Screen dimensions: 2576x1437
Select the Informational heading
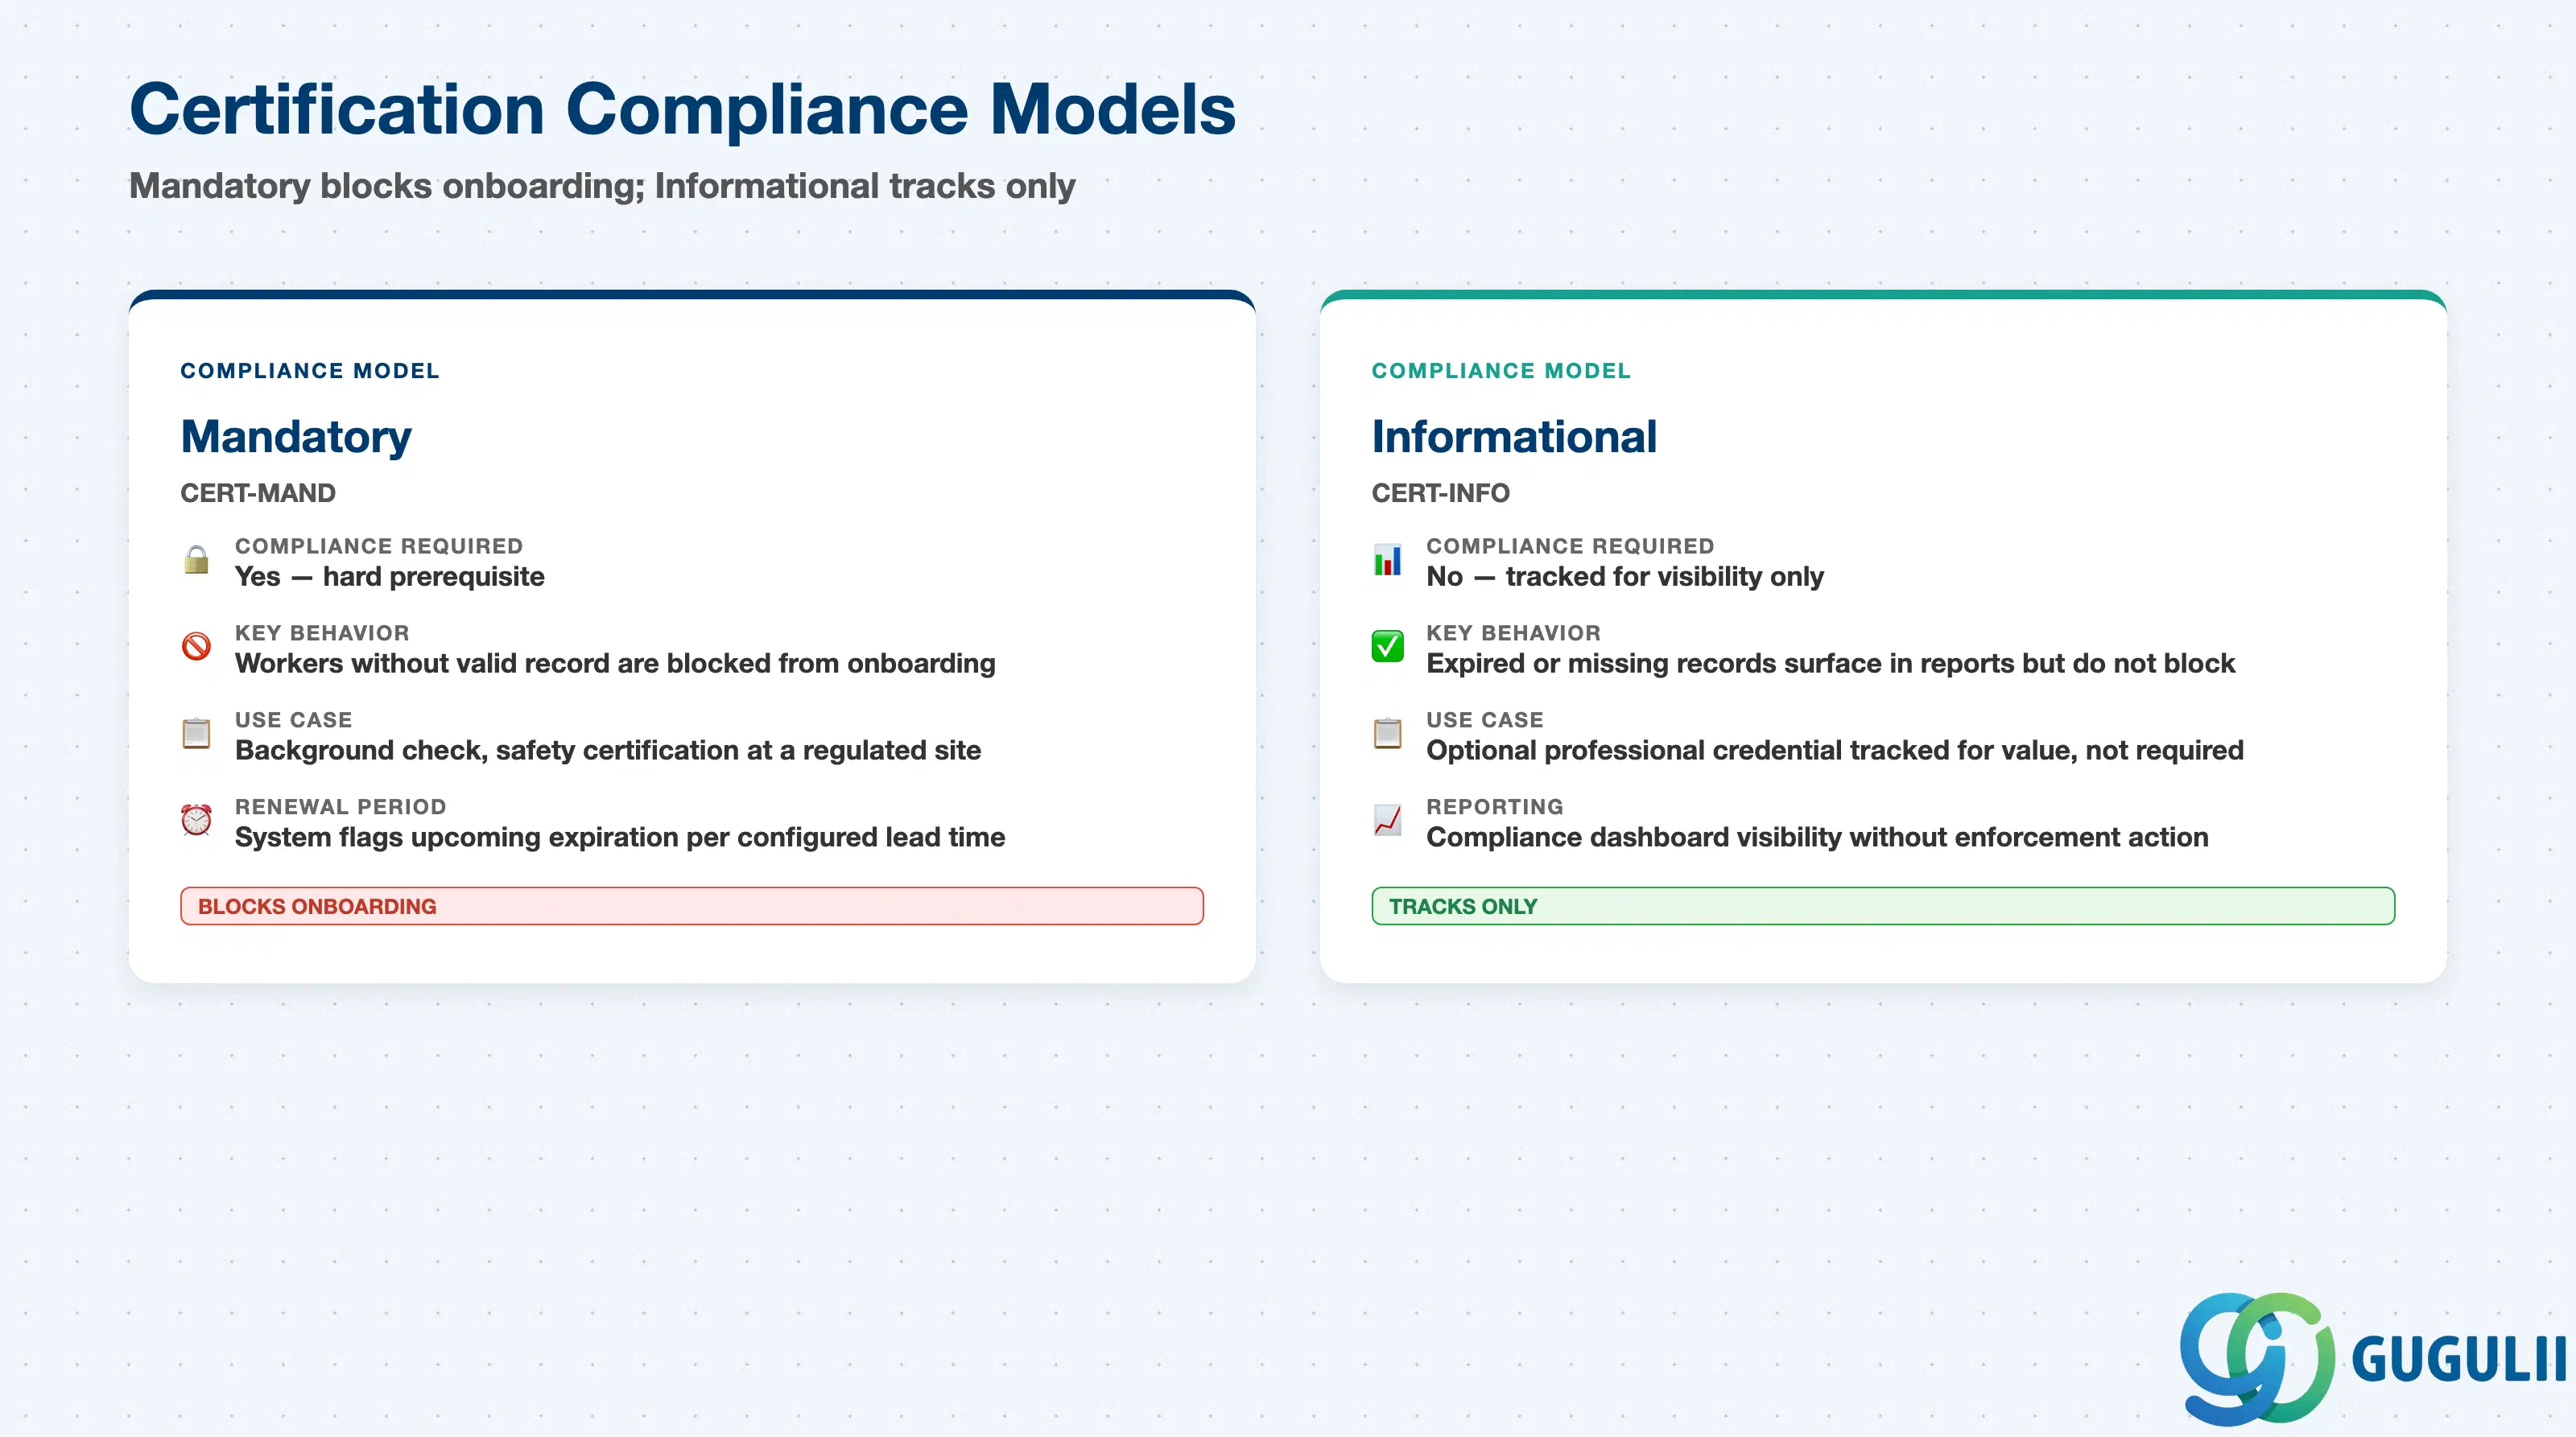tap(1514, 438)
